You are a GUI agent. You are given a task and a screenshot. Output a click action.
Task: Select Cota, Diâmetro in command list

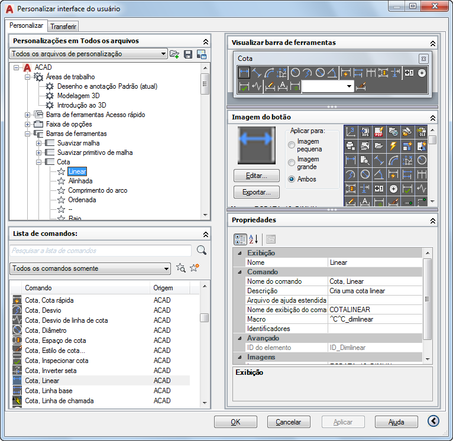[x=101, y=330]
